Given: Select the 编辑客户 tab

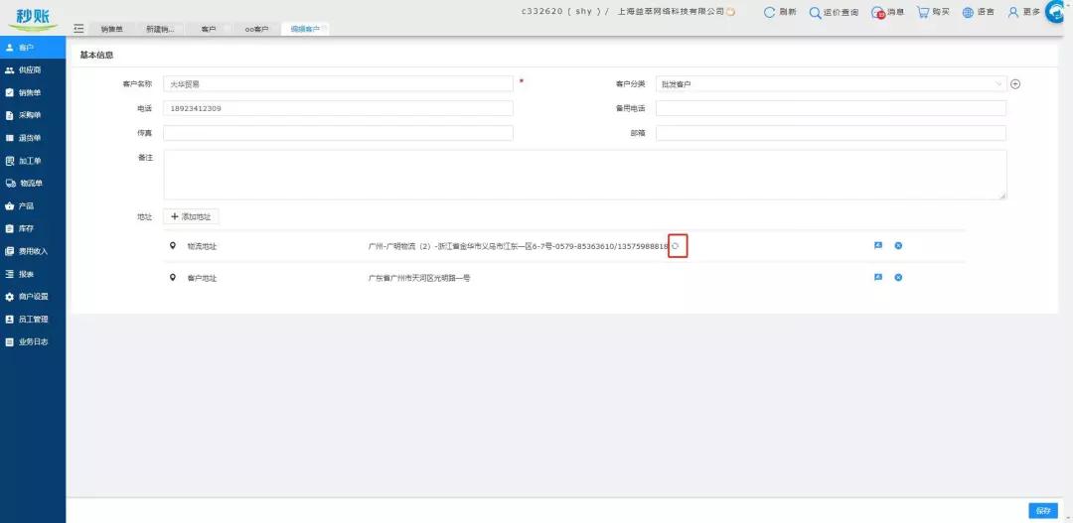Looking at the screenshot, I should click(x=305, y=30).
